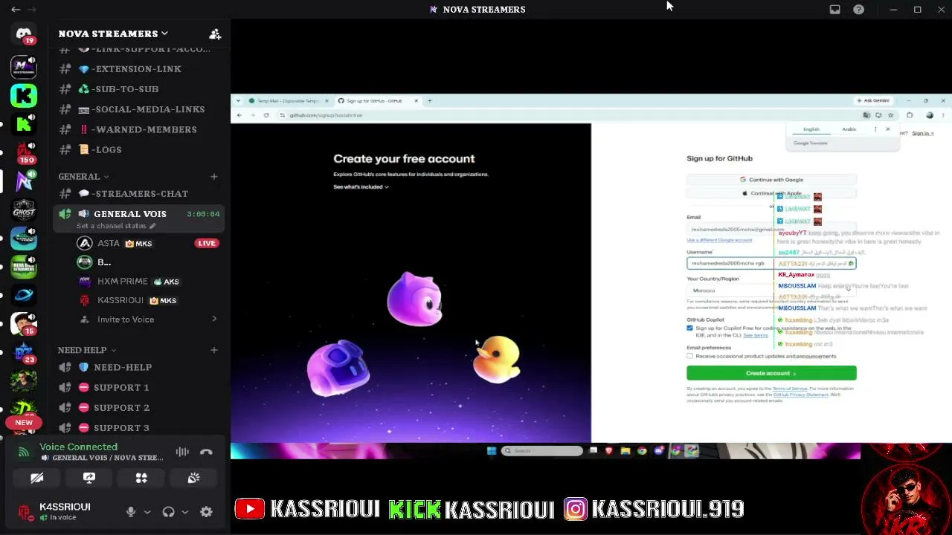952x535 pixels.
Task: Open Discord direct messages home
Action: point(24,33)
